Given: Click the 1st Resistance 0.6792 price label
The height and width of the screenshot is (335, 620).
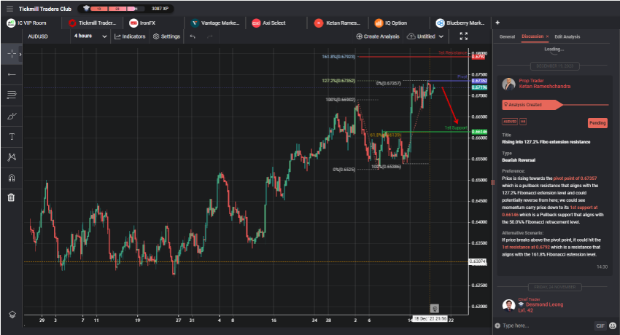Looking at the screenshot, I should 478,57.
